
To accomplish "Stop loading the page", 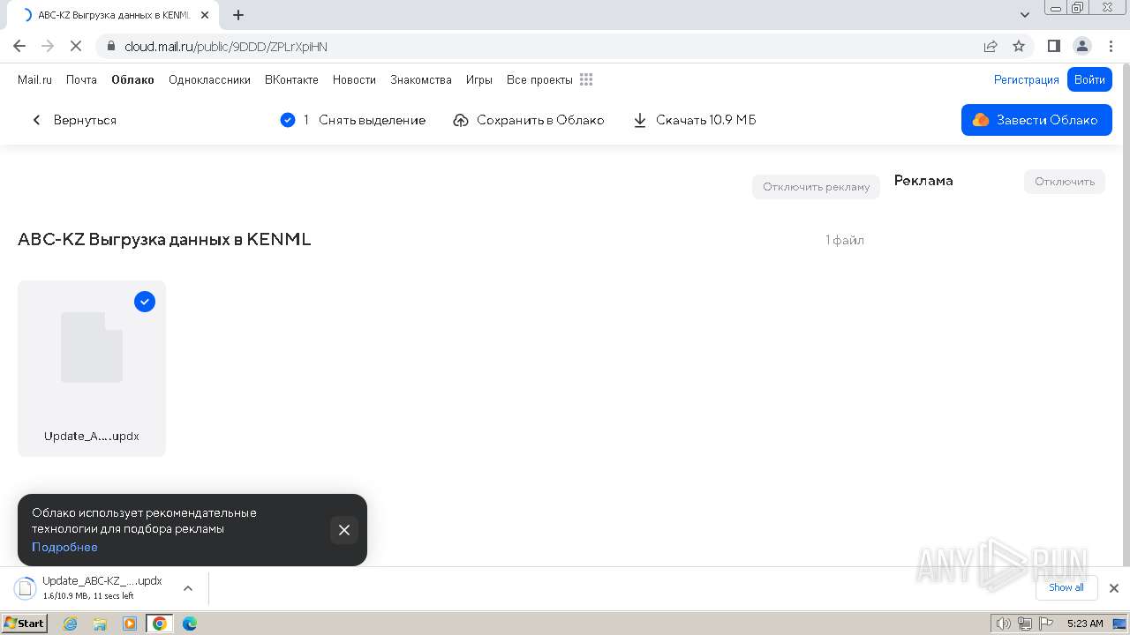I will pyautogui.click(x=76, y=46).
